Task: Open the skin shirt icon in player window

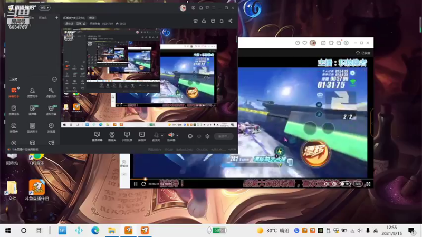Action: (x=331, y=43)
